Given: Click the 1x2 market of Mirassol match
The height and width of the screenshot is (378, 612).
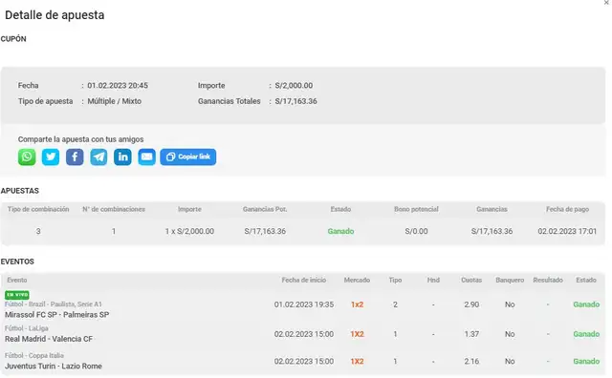Looking at the screenshot, I should point(357,304).
